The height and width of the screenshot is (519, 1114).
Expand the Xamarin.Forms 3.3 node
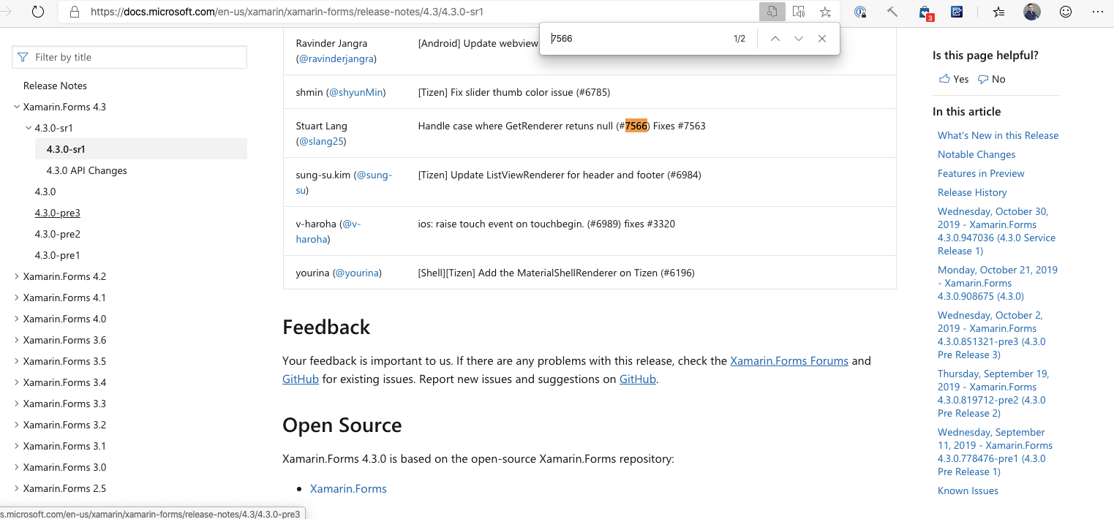coord(17,404)
